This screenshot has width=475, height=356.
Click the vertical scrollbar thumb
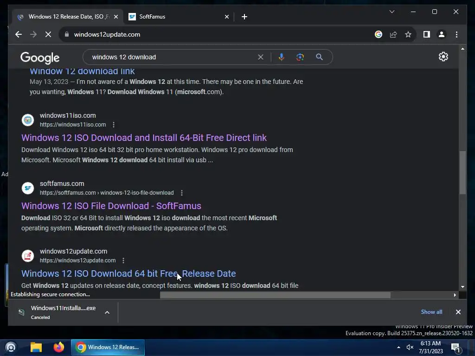pyautogui.click(x=462, y=172)
